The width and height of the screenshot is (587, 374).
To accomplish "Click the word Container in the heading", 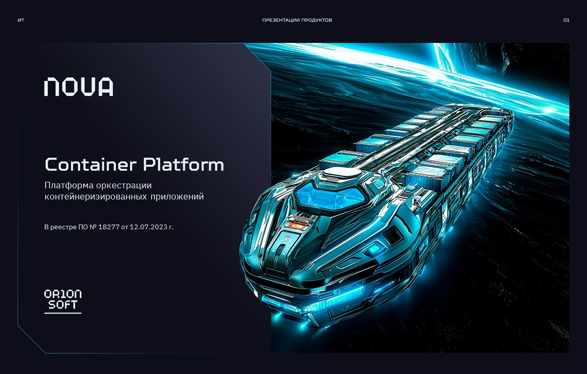I will [x=91, y=165].
